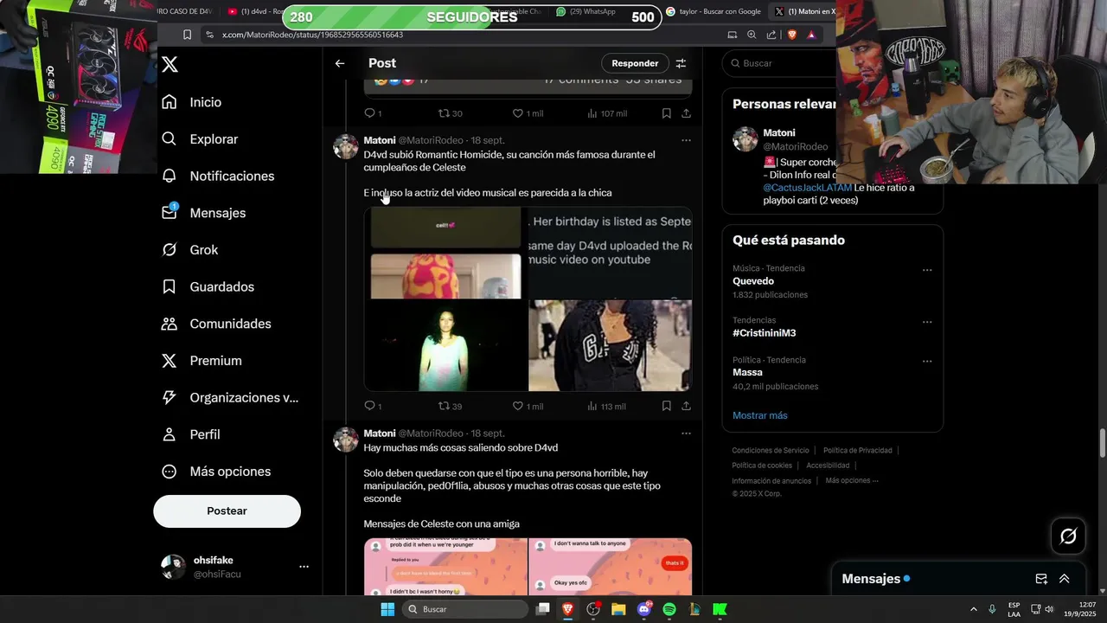Show hidden system tray icons
Screen dimensions: 1107x623
tap(973, 609)
